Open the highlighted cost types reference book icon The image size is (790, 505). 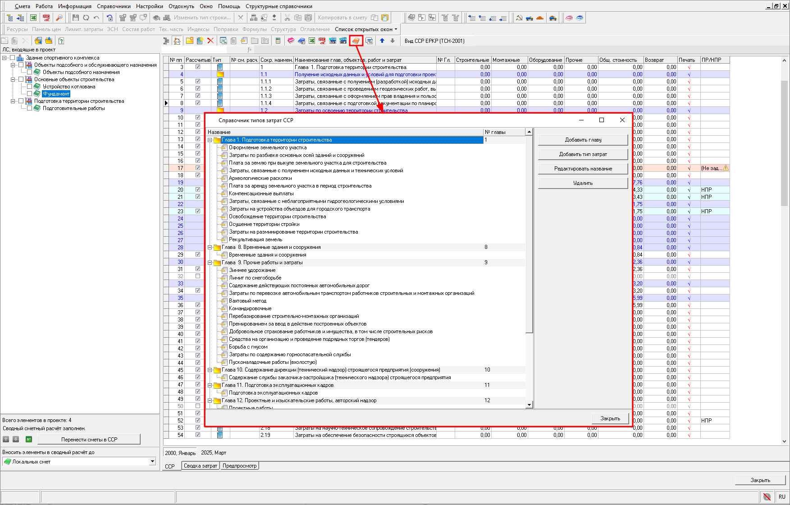pos(356,41)
